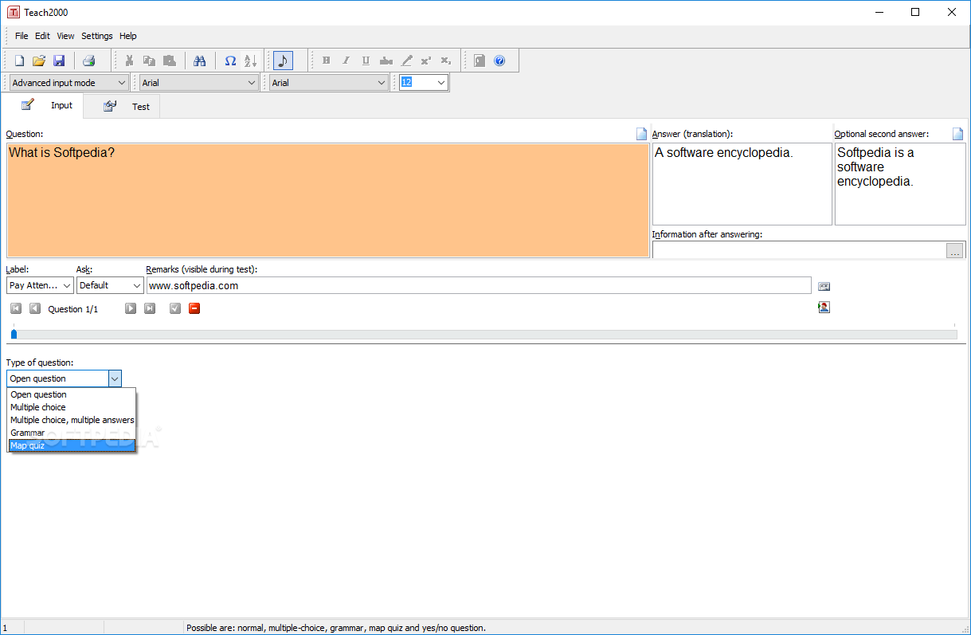Screen dimensions: 971x635
Task: Choose Grammar from the question type list
Action: tap(72, 433)
